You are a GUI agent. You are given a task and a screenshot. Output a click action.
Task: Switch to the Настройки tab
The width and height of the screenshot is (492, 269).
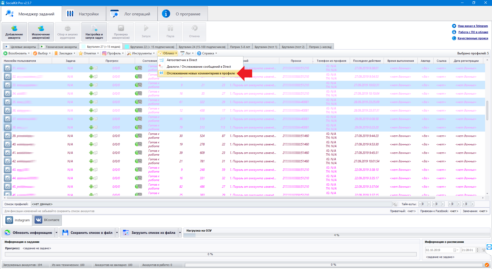pos(84,14)
